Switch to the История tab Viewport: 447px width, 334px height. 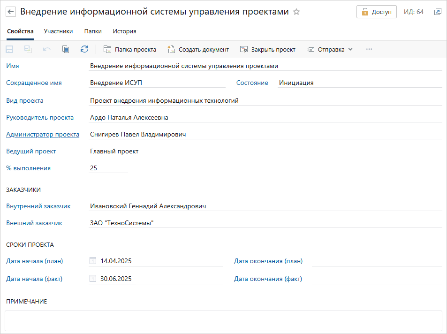[x=124, y=31]
